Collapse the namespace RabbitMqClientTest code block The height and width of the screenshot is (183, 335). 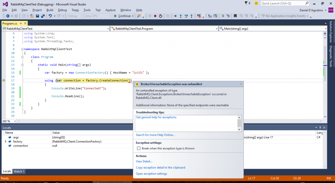point(22,49)
